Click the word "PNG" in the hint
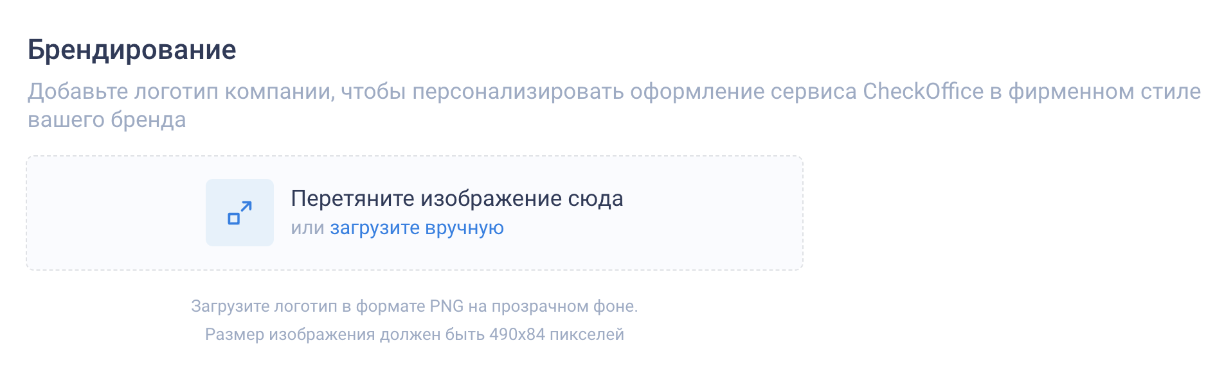Screen dimensions: 1224x381 coord(447,307)
